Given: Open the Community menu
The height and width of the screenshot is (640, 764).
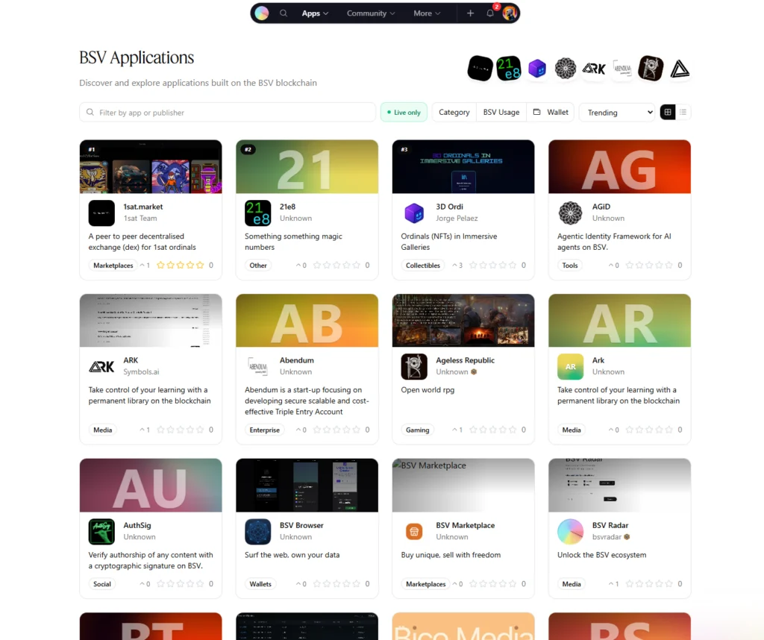Looking at the screenshot, I should click(371, 13).
